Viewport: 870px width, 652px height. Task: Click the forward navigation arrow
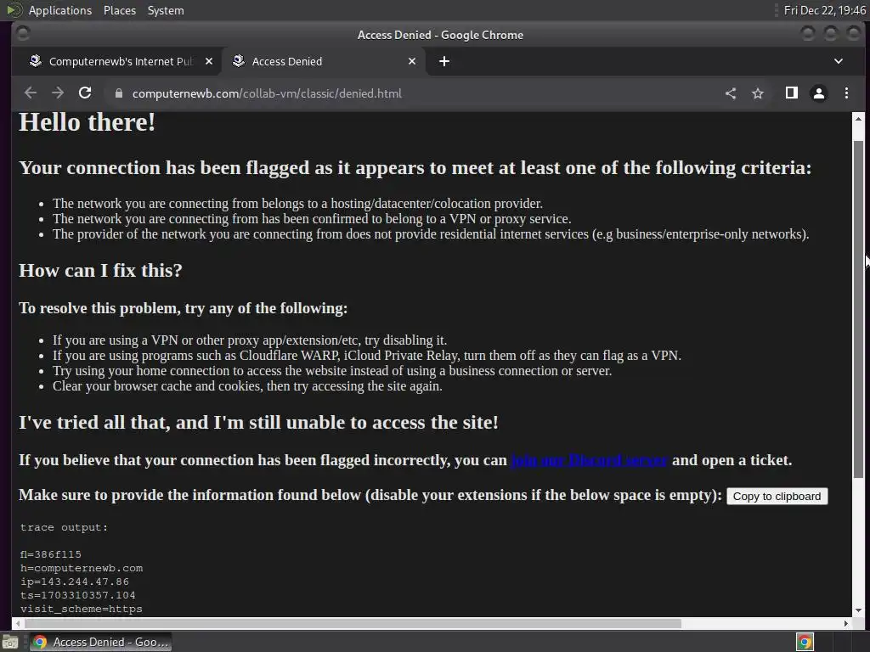coord(58,93)
